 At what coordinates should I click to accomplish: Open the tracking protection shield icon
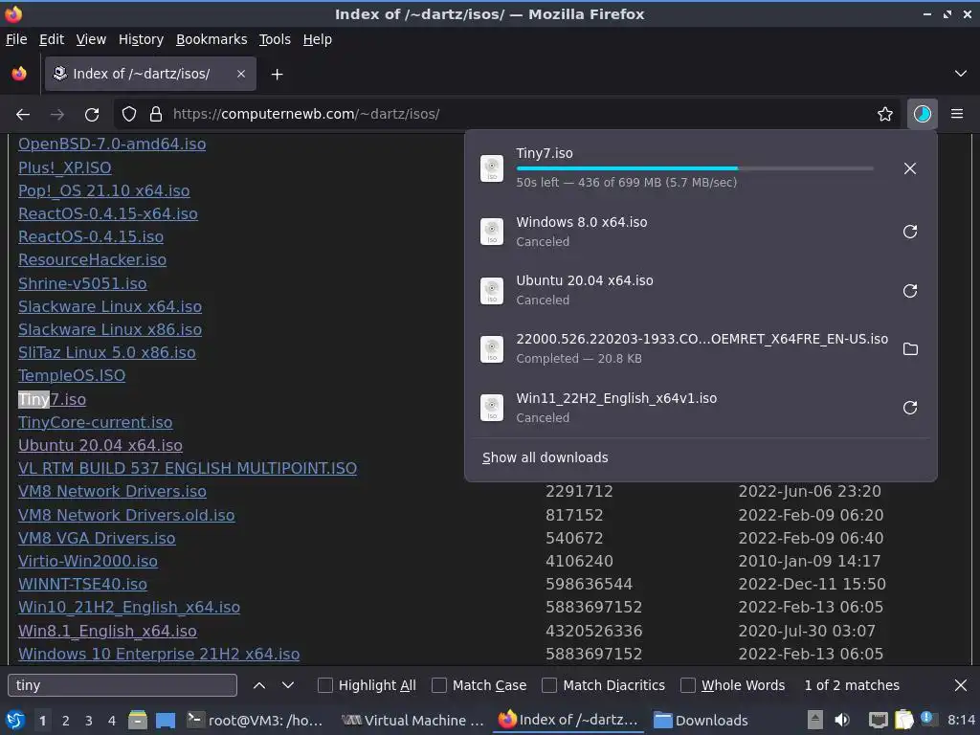(129, 114)
